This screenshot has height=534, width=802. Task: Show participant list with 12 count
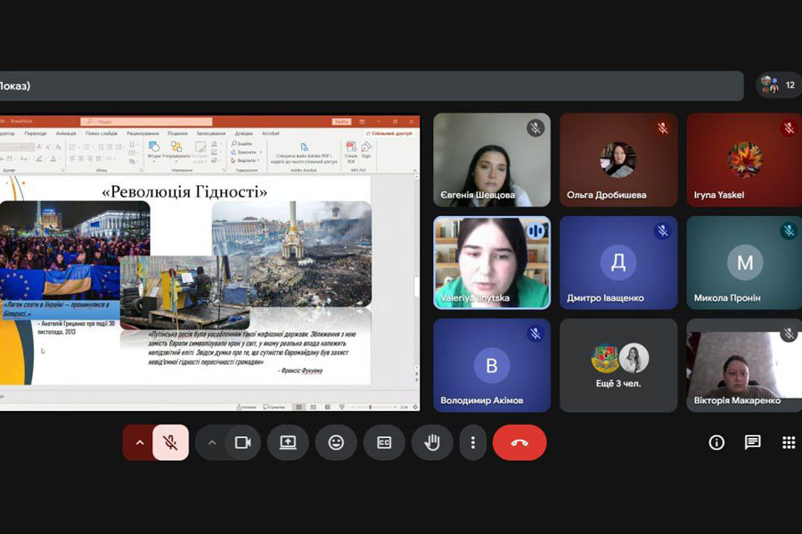click(779, 85)
